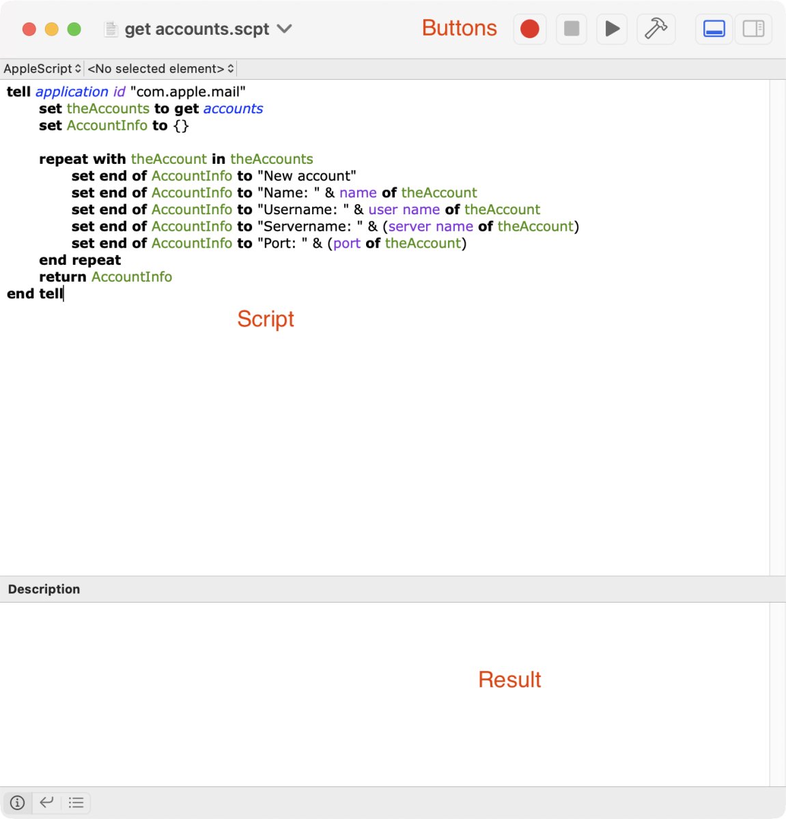The width and height of the screenshot is (786, 819).
Task: Show the Result pane via the return-arrow icon
Action: coord(46,803)
